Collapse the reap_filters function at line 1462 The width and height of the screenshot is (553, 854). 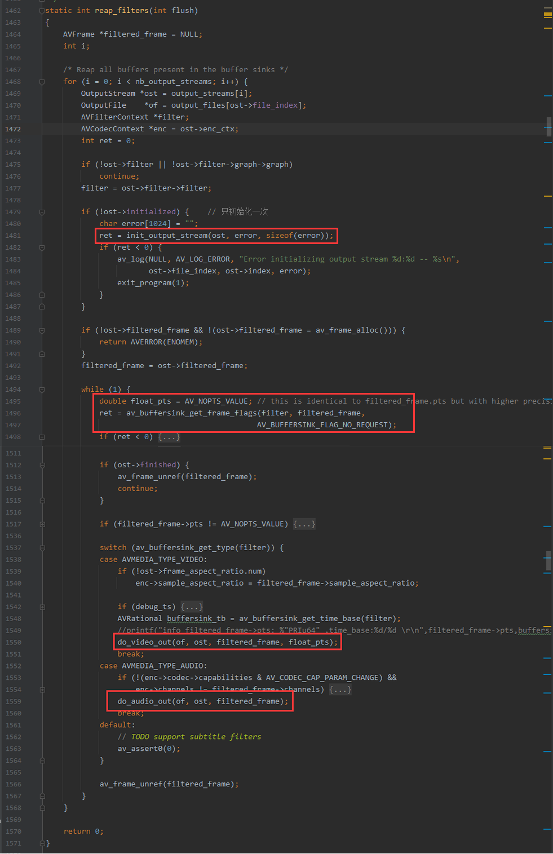(x=42, y=11)
